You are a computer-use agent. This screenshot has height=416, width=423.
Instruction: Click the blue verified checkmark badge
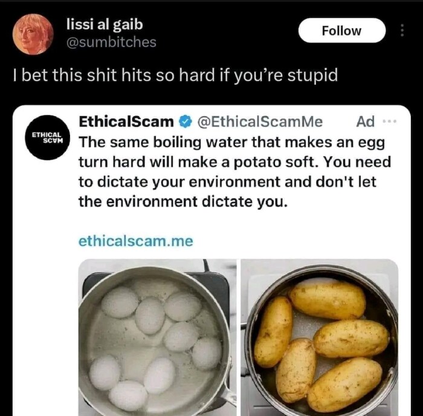pos(184,122)
